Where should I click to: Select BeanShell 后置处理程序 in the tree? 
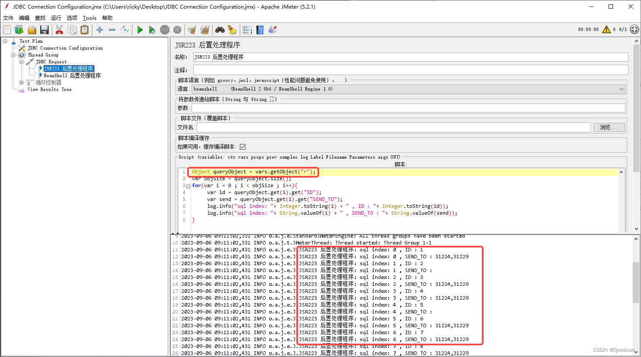[72, 75]
